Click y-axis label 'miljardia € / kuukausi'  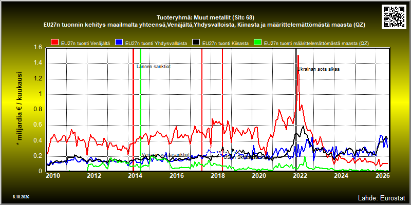coord(20,109)
